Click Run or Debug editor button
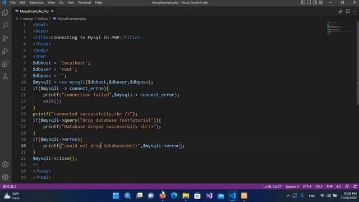 (340, 11)
